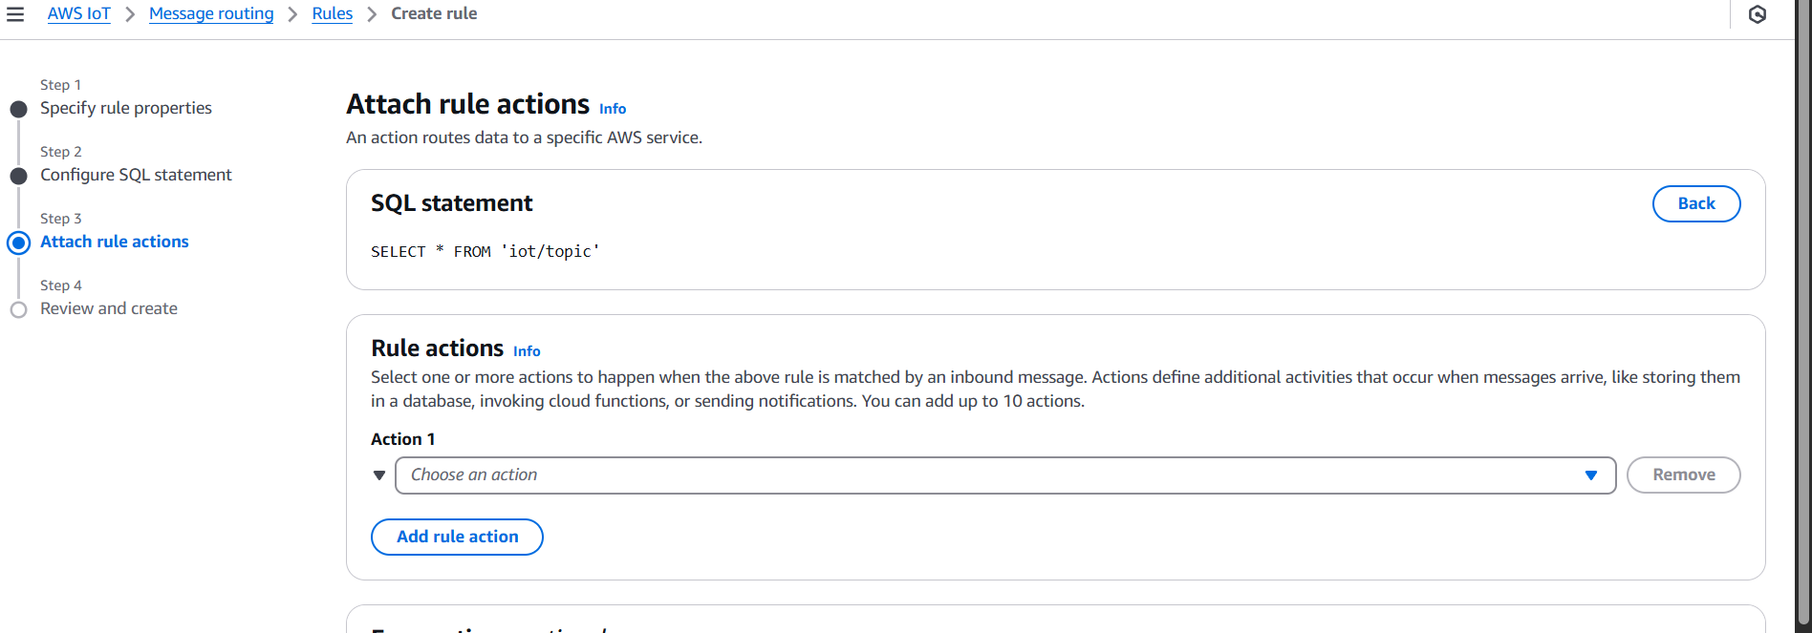This screenshot has width=1812, height=633.
Task: Navigate to Rules breadcrumb link
Action: (x=333, y=14)
